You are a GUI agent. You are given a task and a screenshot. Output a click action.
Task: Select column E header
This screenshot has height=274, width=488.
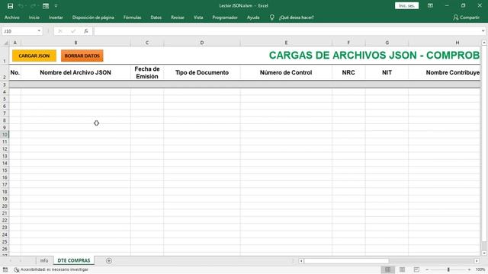click(x=286, y=43)
